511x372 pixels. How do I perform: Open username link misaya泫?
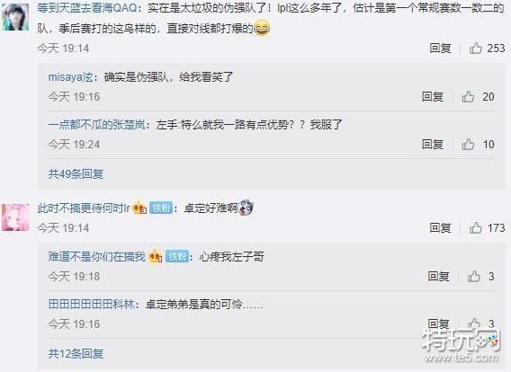(71, 77)
